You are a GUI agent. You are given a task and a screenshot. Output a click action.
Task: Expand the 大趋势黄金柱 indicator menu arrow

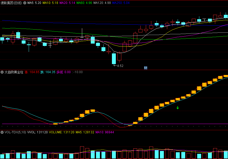pos(2,72)
